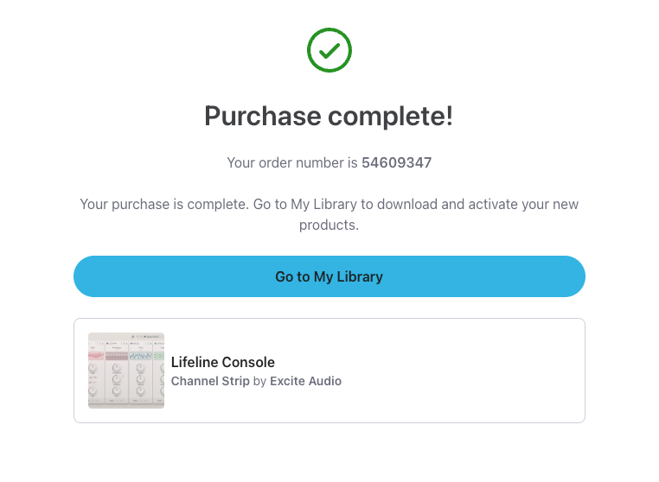Click the "Purchase complete!" heading
The image size is (659, 482).
click(329, 116)
